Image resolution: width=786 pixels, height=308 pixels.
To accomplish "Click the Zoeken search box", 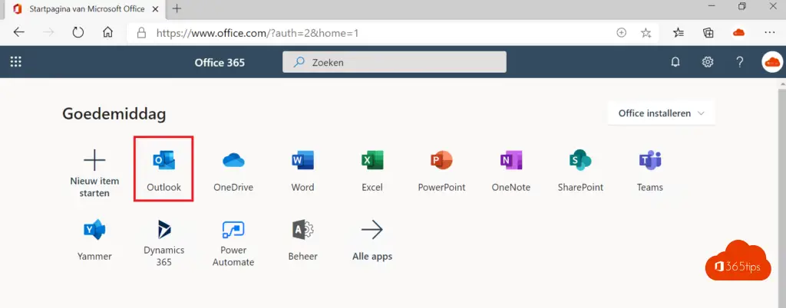I will coord(395,62).
